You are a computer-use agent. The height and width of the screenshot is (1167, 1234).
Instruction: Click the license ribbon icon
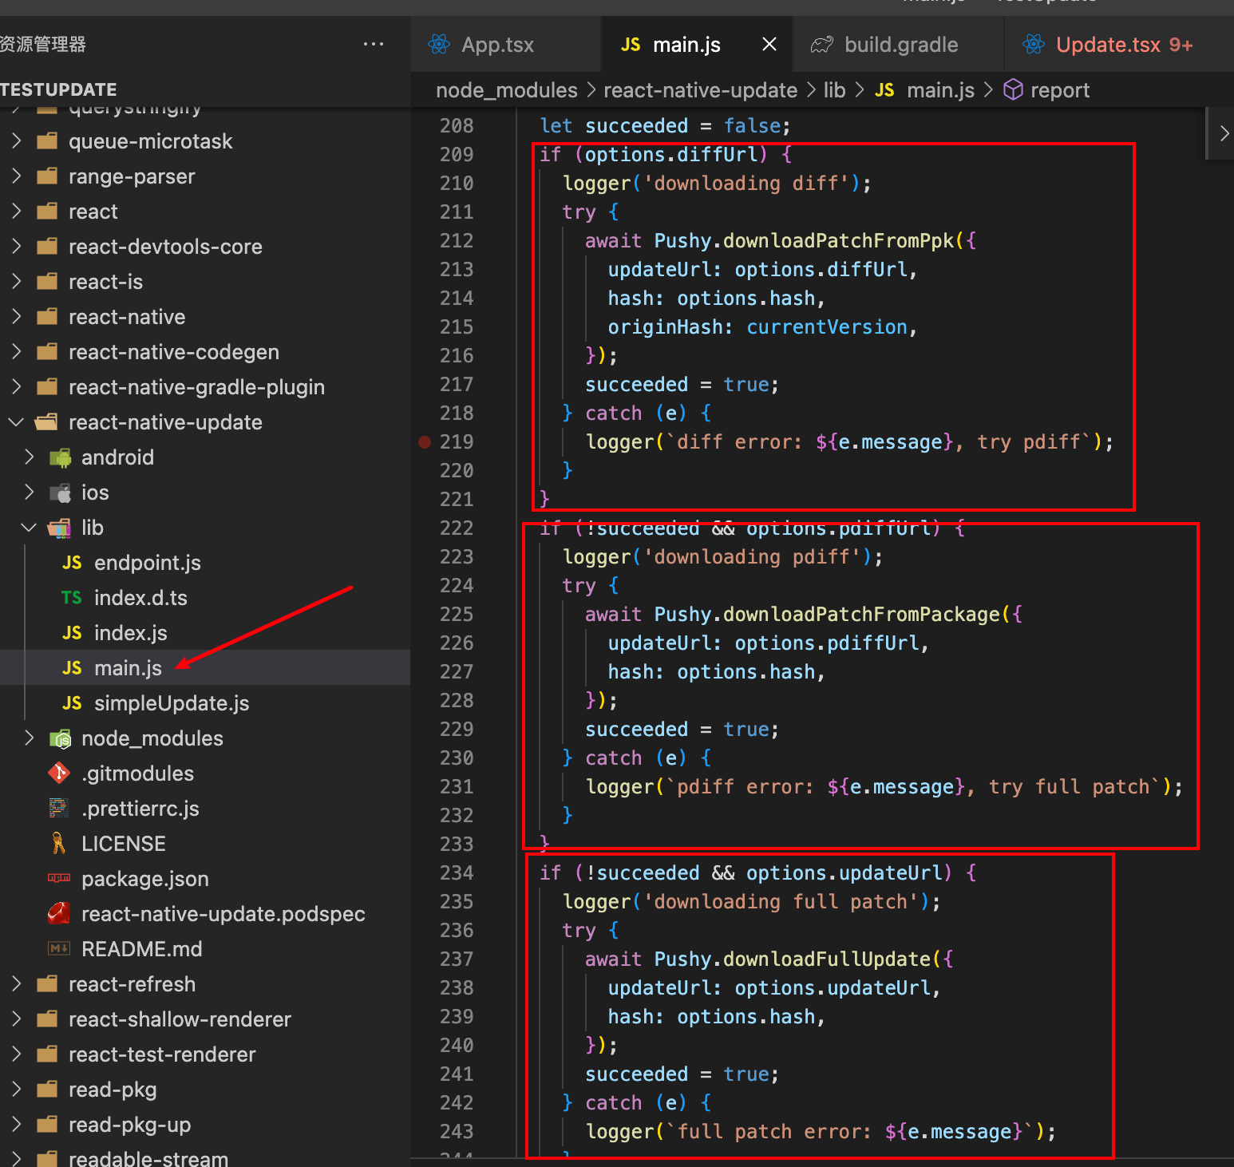pyautogui.click(x=59, y=843)
